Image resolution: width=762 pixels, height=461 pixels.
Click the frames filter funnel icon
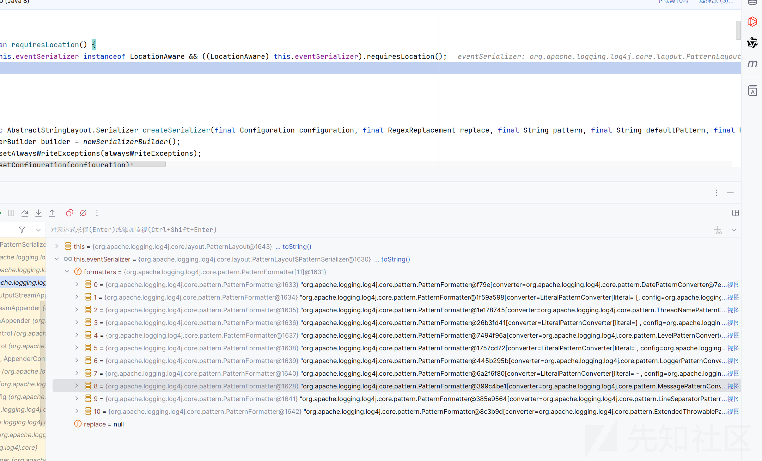22,230
